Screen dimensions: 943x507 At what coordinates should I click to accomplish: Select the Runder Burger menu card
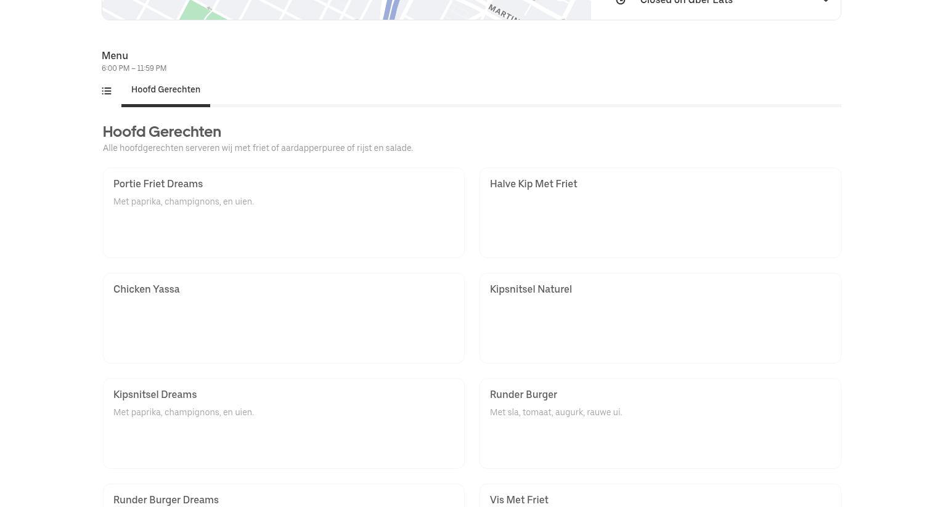coord(659,423)
